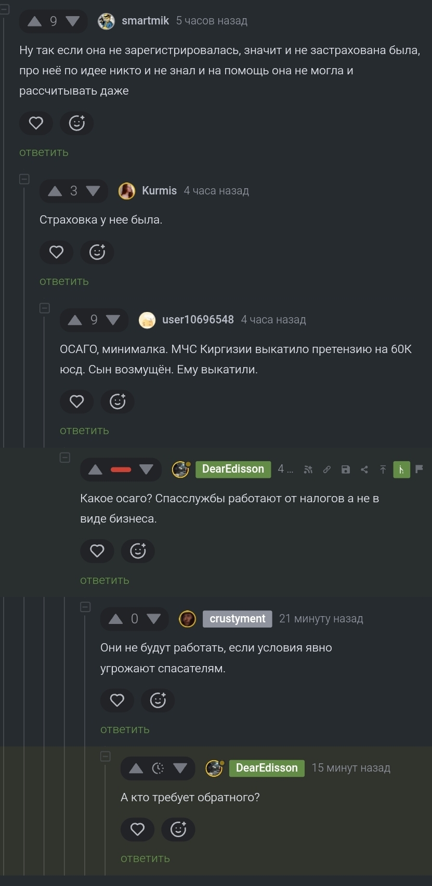Jump to parent comment using the up-arrow icon
The width and height of the screenshot is (432, 886).
pyautogui.click(x=383, y=470)
